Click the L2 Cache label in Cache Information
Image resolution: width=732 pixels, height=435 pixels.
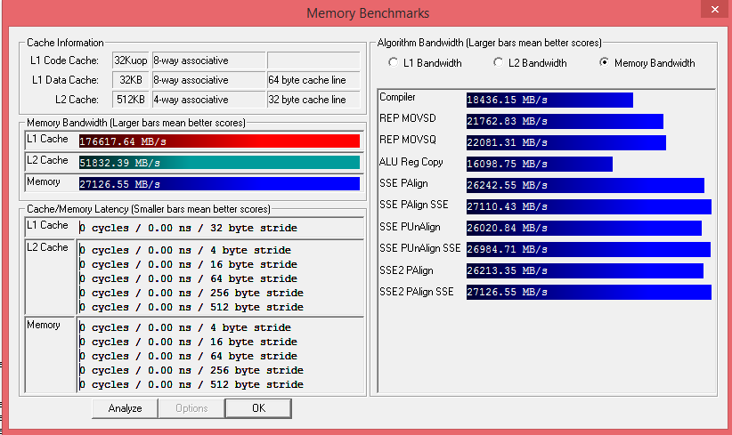[77, 100]
